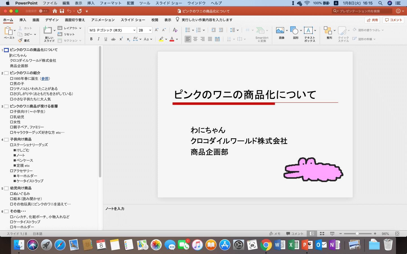Toggle the AutoSave (自動保存) switch
The width and height of the screenshot is (407, 254).
coord(44,11)
